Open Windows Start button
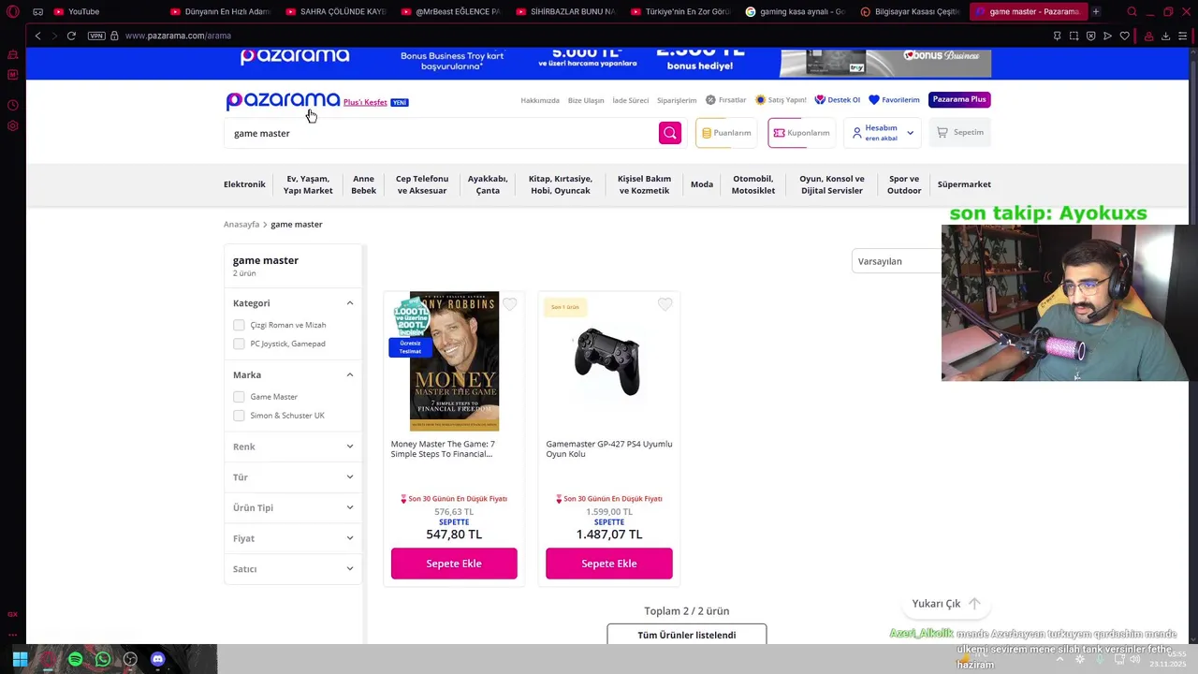This screenshot has height=674, width=1198. (20, 659)
